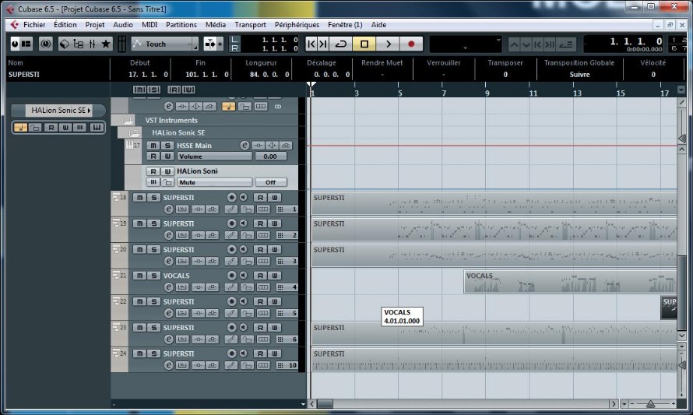693x415 pixels.
Task: Click the horizontal scrollbar thumb in arrangement
Action: pos(325,404)
